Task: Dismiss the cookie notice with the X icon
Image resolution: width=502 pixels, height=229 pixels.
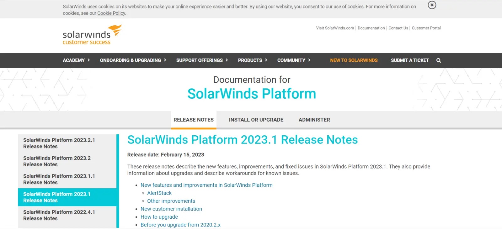Action: point(432,5)
